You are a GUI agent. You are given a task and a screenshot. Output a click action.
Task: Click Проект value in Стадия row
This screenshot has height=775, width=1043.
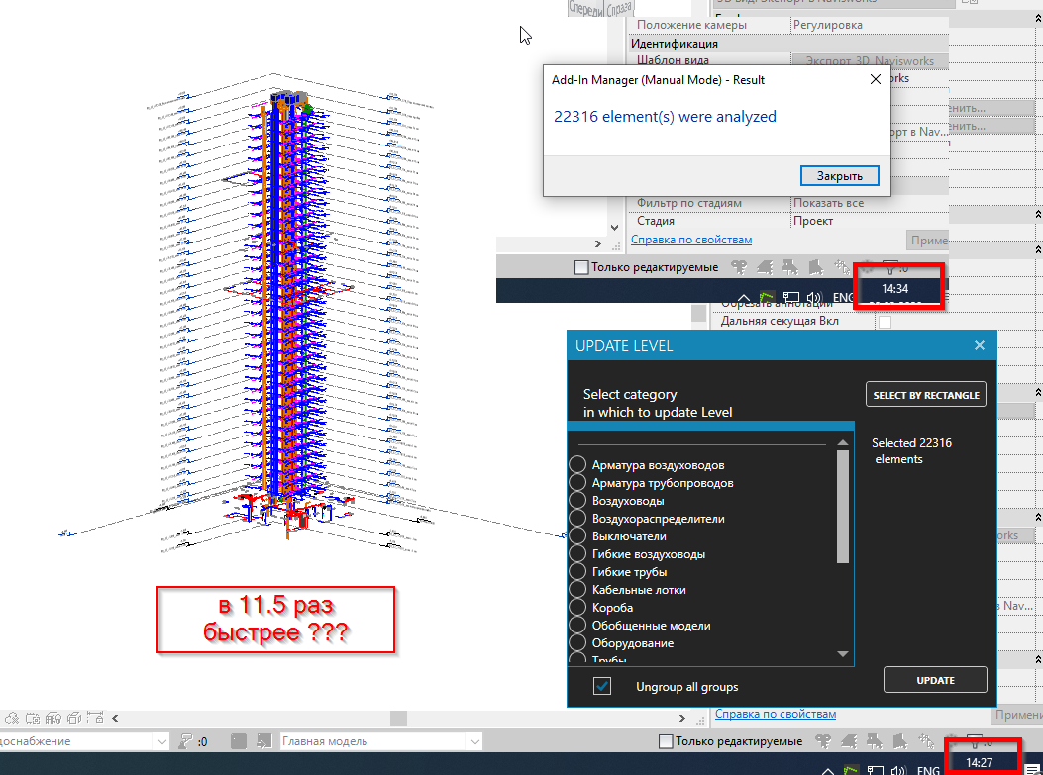pos(813,220)
